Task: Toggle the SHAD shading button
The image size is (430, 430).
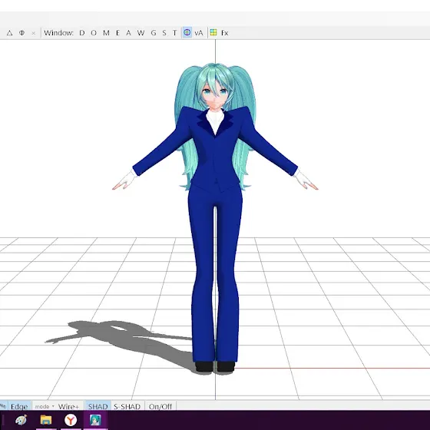Action: (x=98, y=406)
